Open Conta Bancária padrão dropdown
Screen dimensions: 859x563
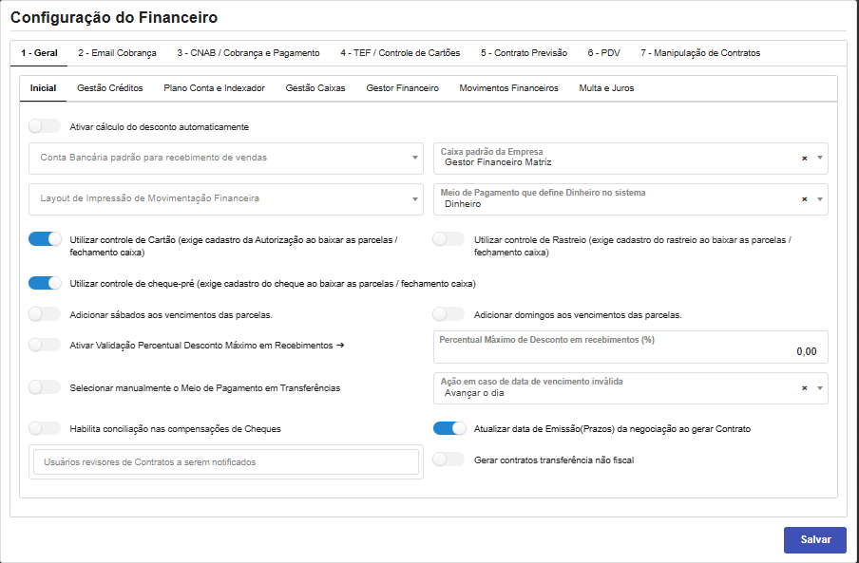[x=225, y=158]
